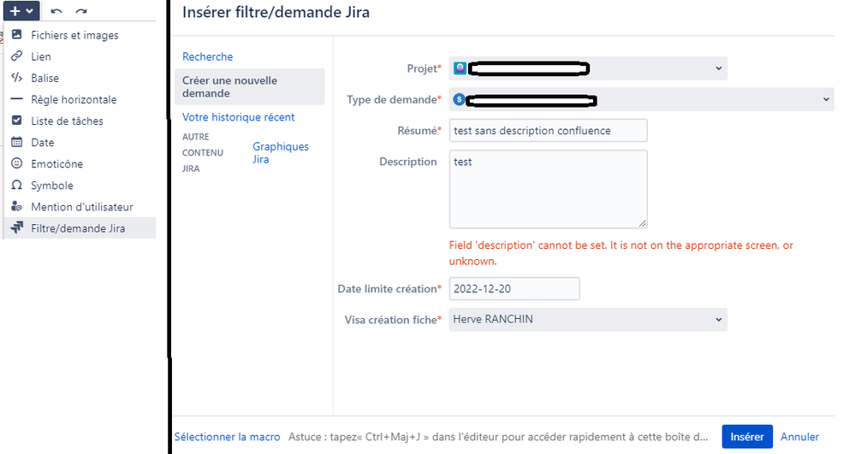Click the Insérer button
Viewport: 855px width, 454px height.
pyautogui.click(x=747, y=437)
